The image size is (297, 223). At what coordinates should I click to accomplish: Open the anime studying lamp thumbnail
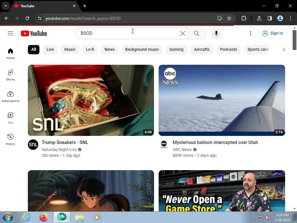coord(91,191)
